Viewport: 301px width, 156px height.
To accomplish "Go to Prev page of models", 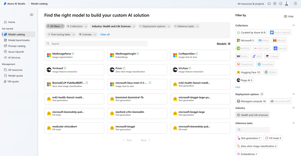I will 127,140.
